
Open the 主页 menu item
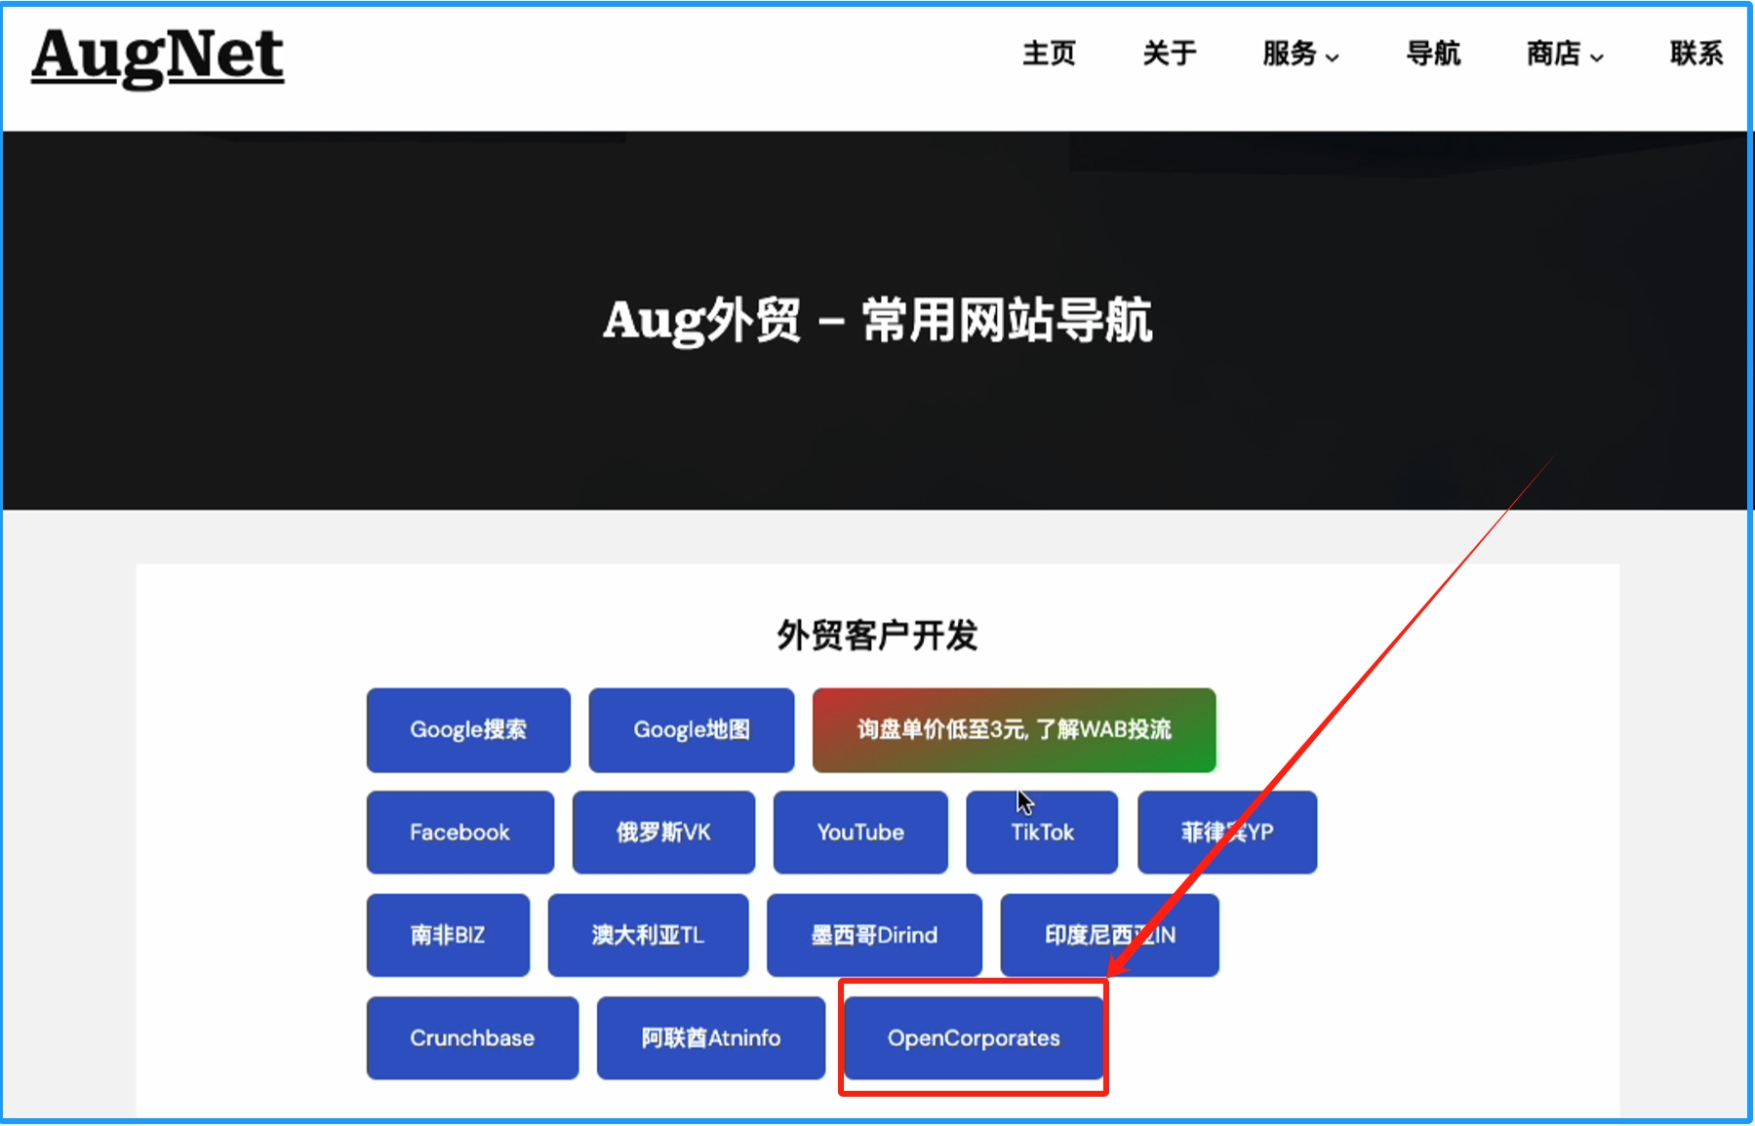pos(1049,53)
